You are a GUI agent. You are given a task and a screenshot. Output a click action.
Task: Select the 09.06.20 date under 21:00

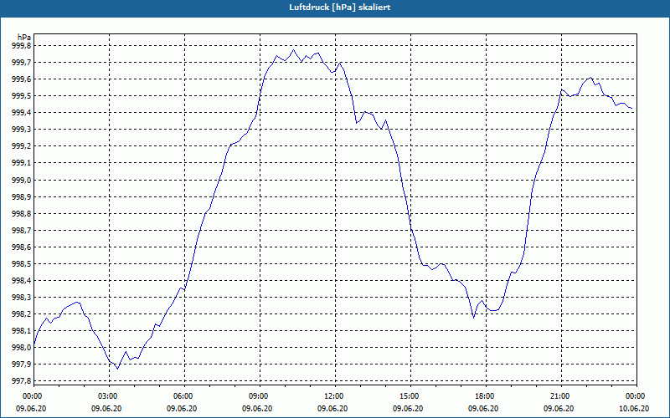[559, 409]
